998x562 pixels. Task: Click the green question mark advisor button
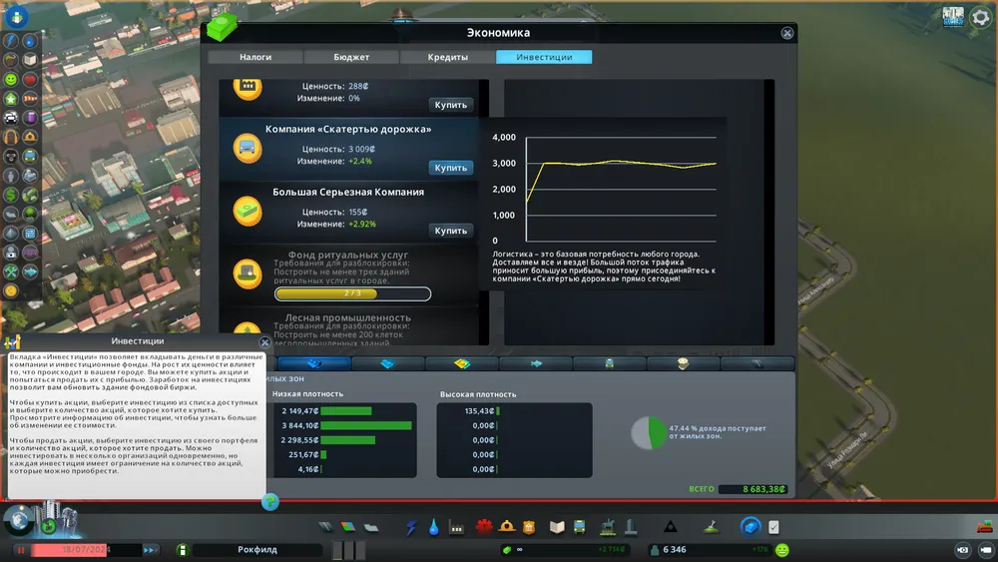[x=269, y=502]
